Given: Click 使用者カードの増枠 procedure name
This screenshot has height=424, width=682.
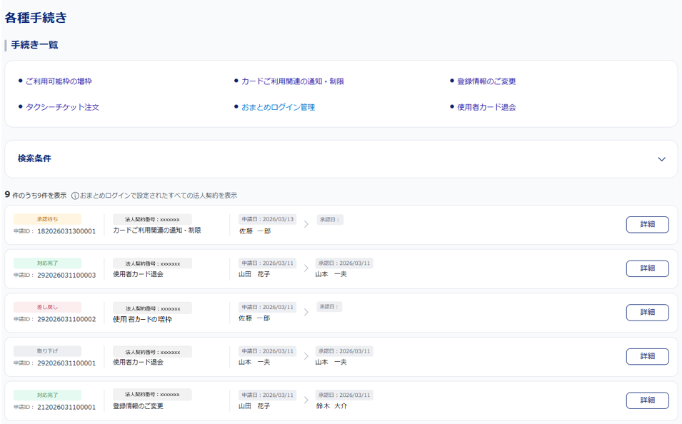Looking at the screenshot, I should [143, 319].
